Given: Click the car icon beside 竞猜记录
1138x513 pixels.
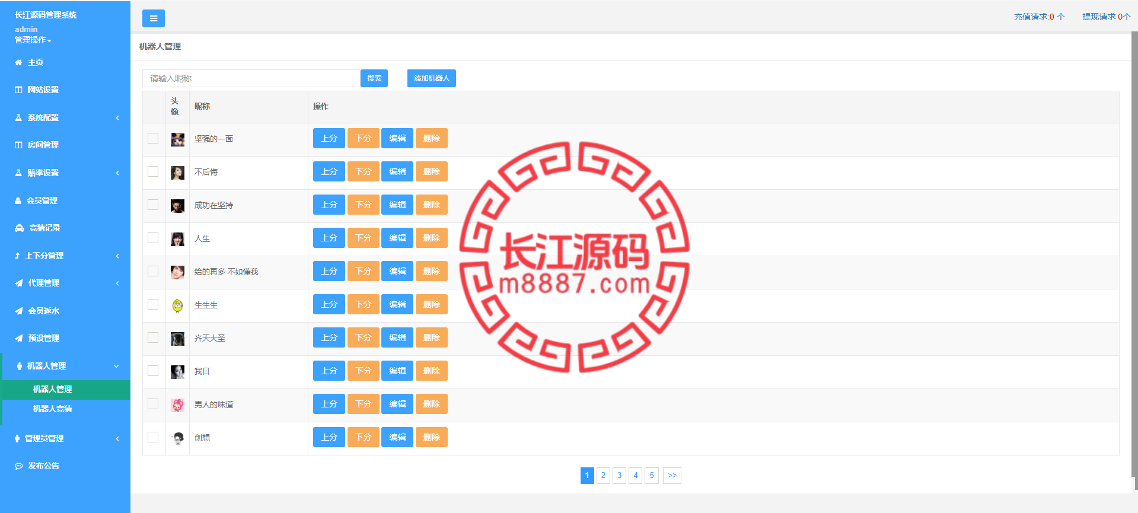Looking at the screenshot, I should pos(20,228).
